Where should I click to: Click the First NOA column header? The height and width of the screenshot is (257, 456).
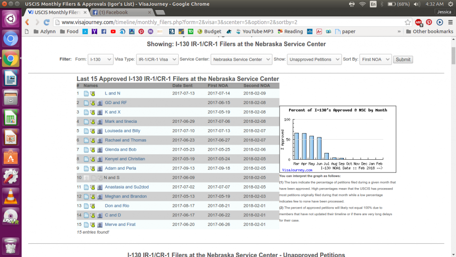pos(218,85)
